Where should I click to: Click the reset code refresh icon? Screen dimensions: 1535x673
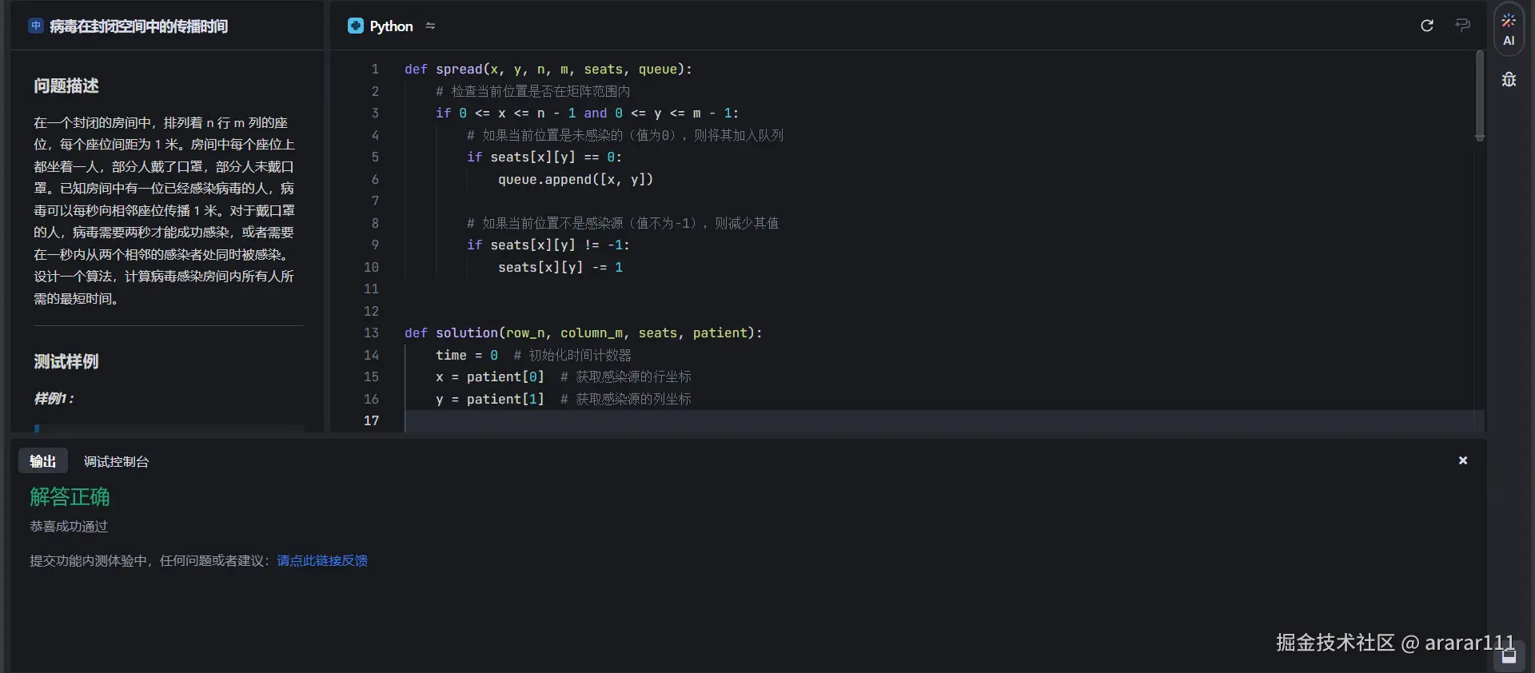click(1427, 26)
